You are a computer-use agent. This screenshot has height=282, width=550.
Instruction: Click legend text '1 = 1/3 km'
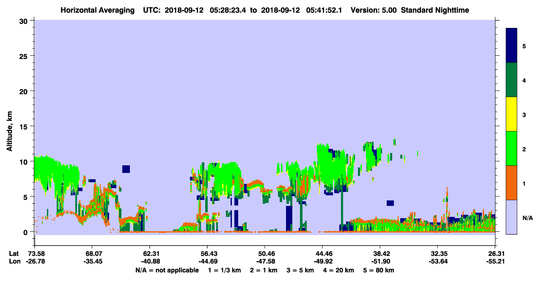coord(224,270)
